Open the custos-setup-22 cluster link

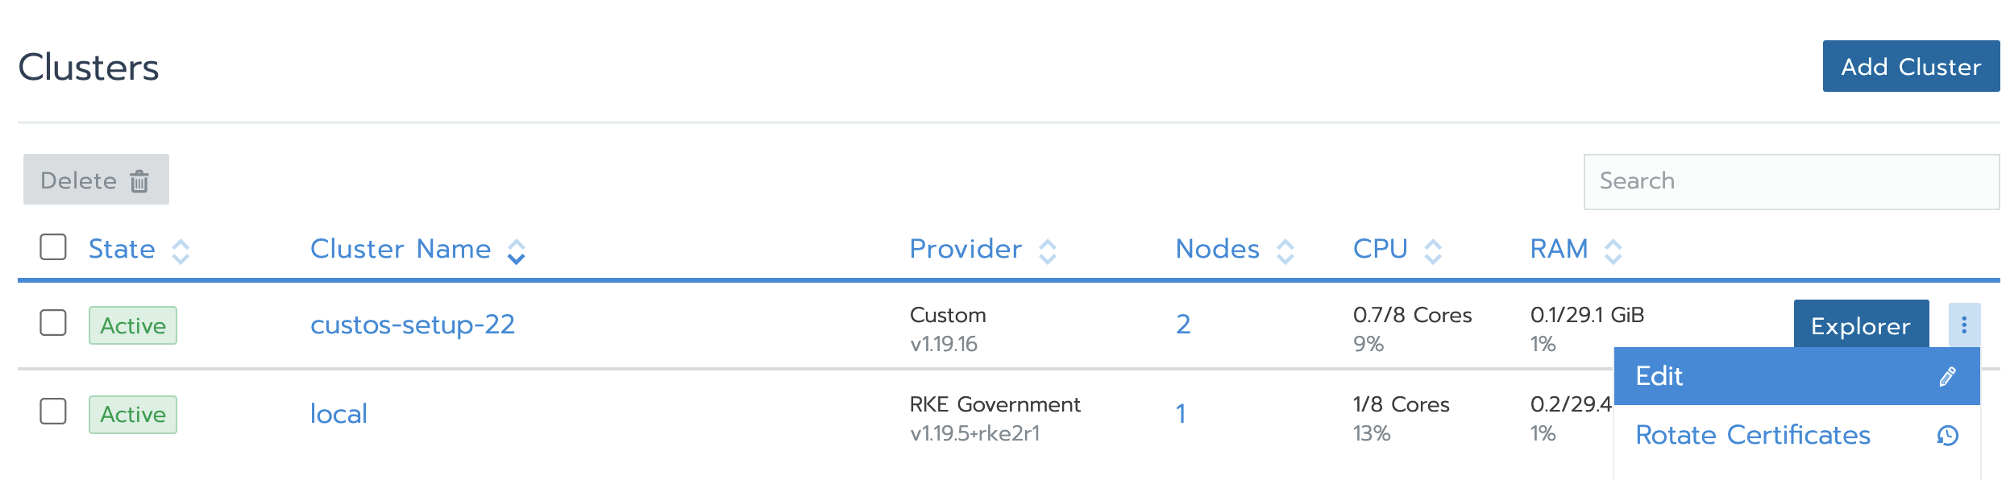click(x=413, y=325)
